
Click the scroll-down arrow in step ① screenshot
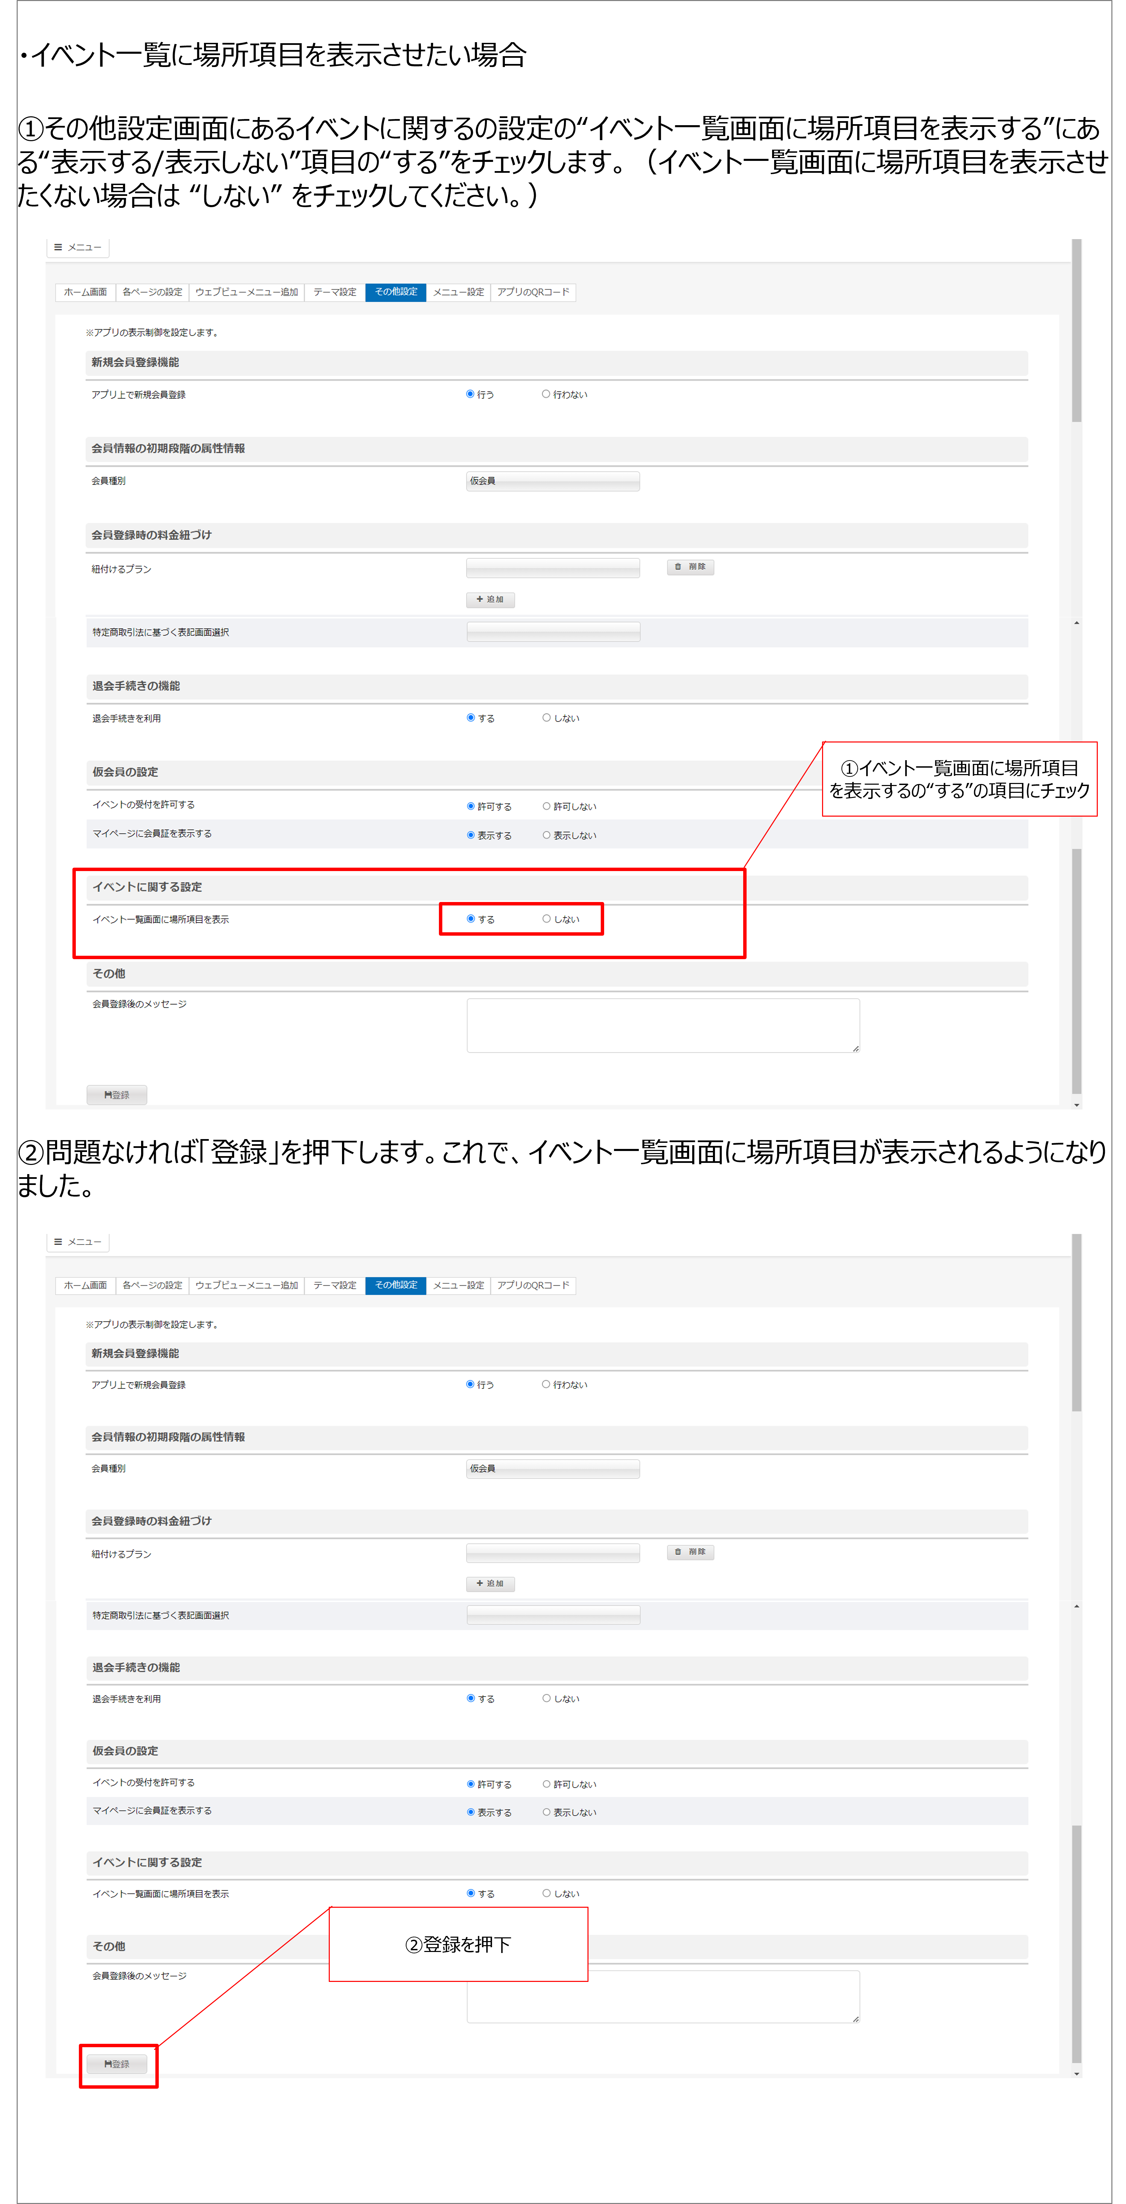coord(1076,1105)
